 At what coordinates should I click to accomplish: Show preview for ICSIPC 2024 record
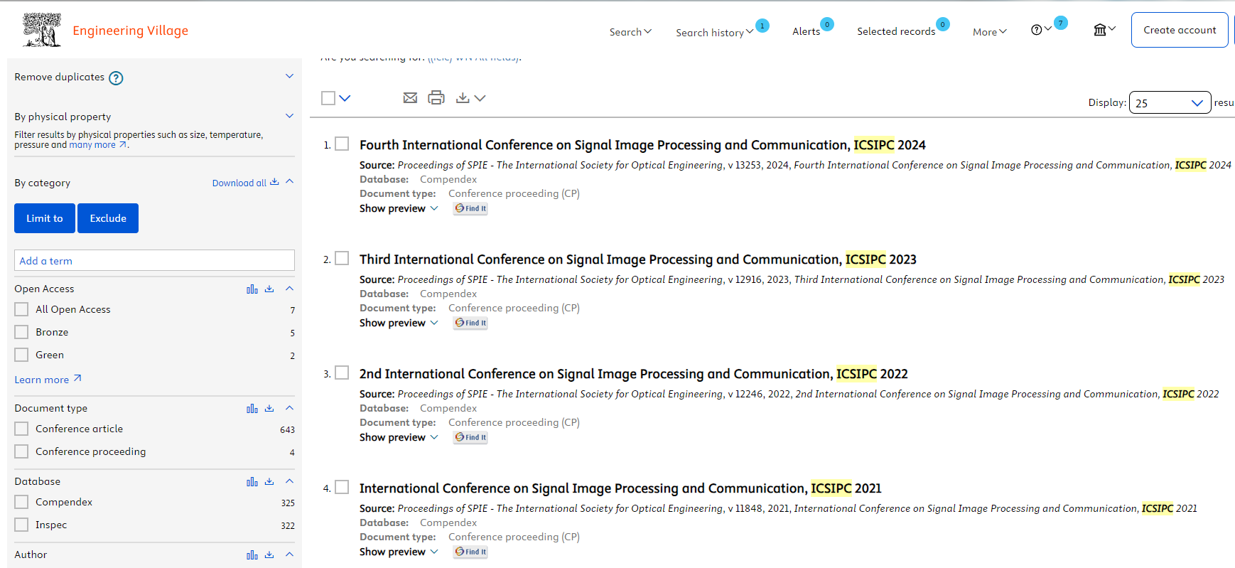coord(399,208)
